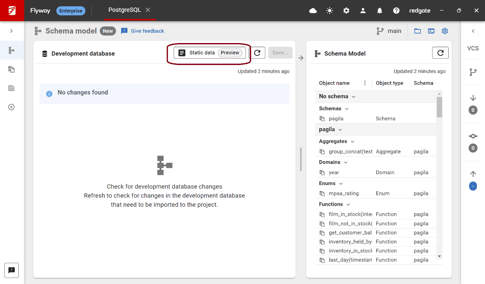The width and height of the screenshot is (485, 284).
Task: Select the branch icon in the VCS panel
Action: (x=473, y=72)
